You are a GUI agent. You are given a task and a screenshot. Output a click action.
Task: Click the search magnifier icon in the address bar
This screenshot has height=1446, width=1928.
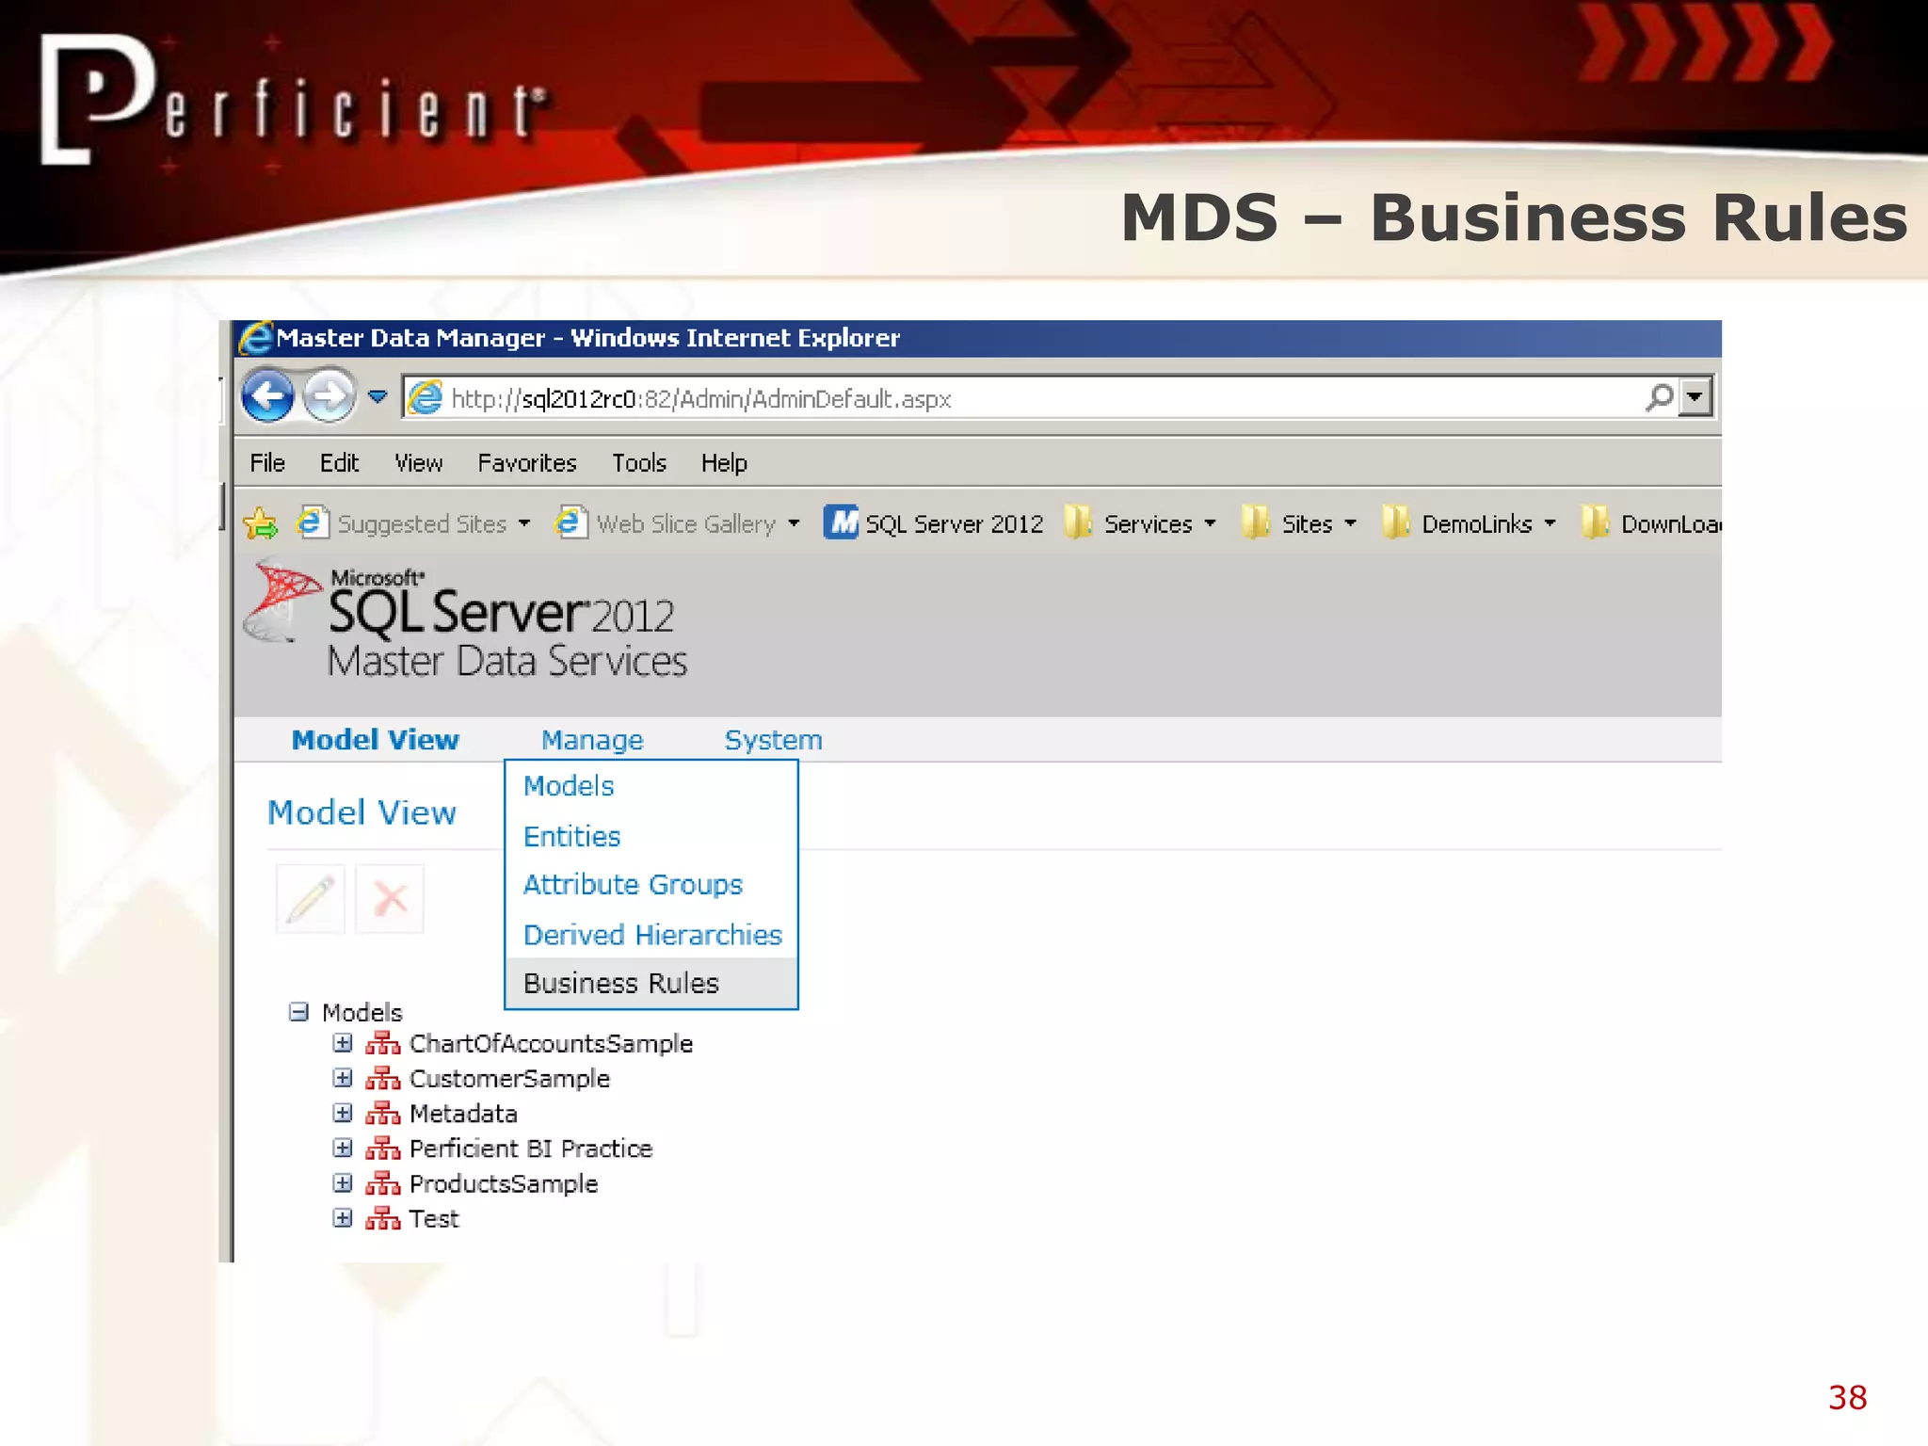[1659, 397]
